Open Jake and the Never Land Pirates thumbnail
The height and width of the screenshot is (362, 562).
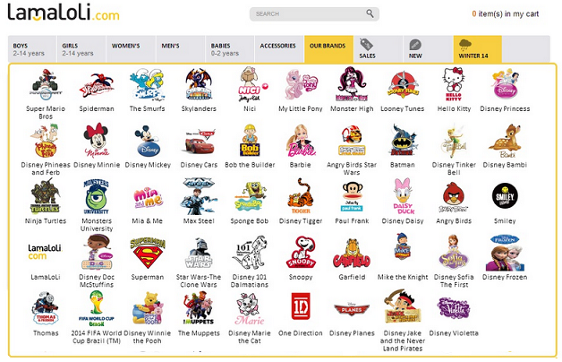point(403,306)
